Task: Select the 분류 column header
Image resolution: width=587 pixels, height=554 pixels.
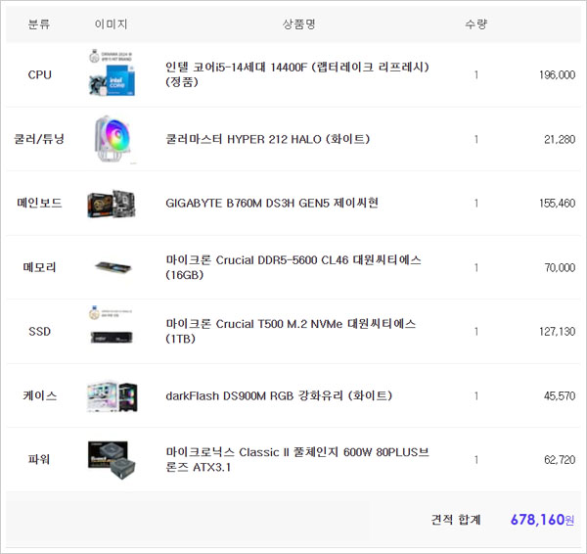Action: [x=39, y=23]
